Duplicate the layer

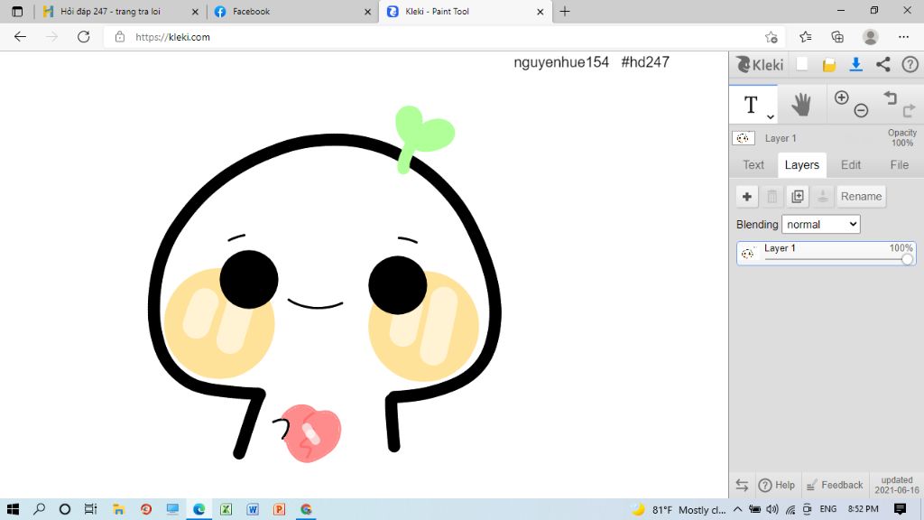(798, 196)
